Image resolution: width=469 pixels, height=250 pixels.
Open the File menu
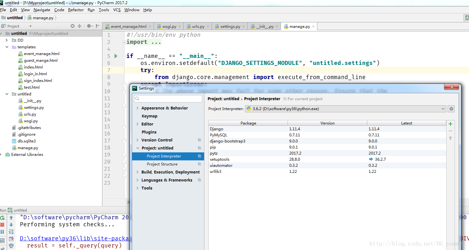3,10
